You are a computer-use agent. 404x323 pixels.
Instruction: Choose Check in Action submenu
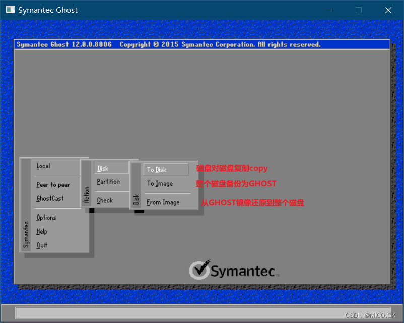pyautogui.click(x=105, y=200)
